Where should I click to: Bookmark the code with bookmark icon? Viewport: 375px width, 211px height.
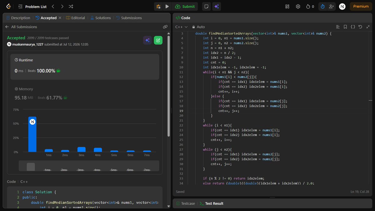point(345,27)
